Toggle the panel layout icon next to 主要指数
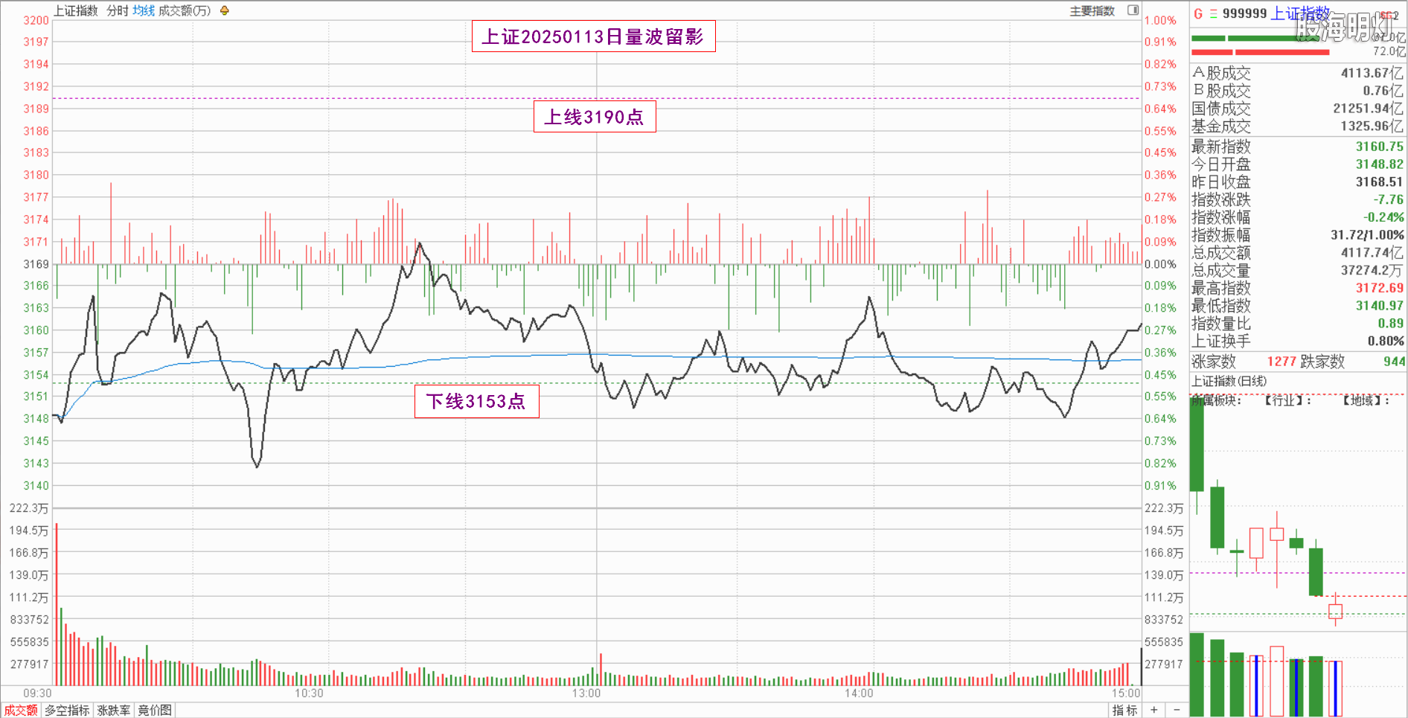This screenshot has height=718, width=1408. [1133, 10]
